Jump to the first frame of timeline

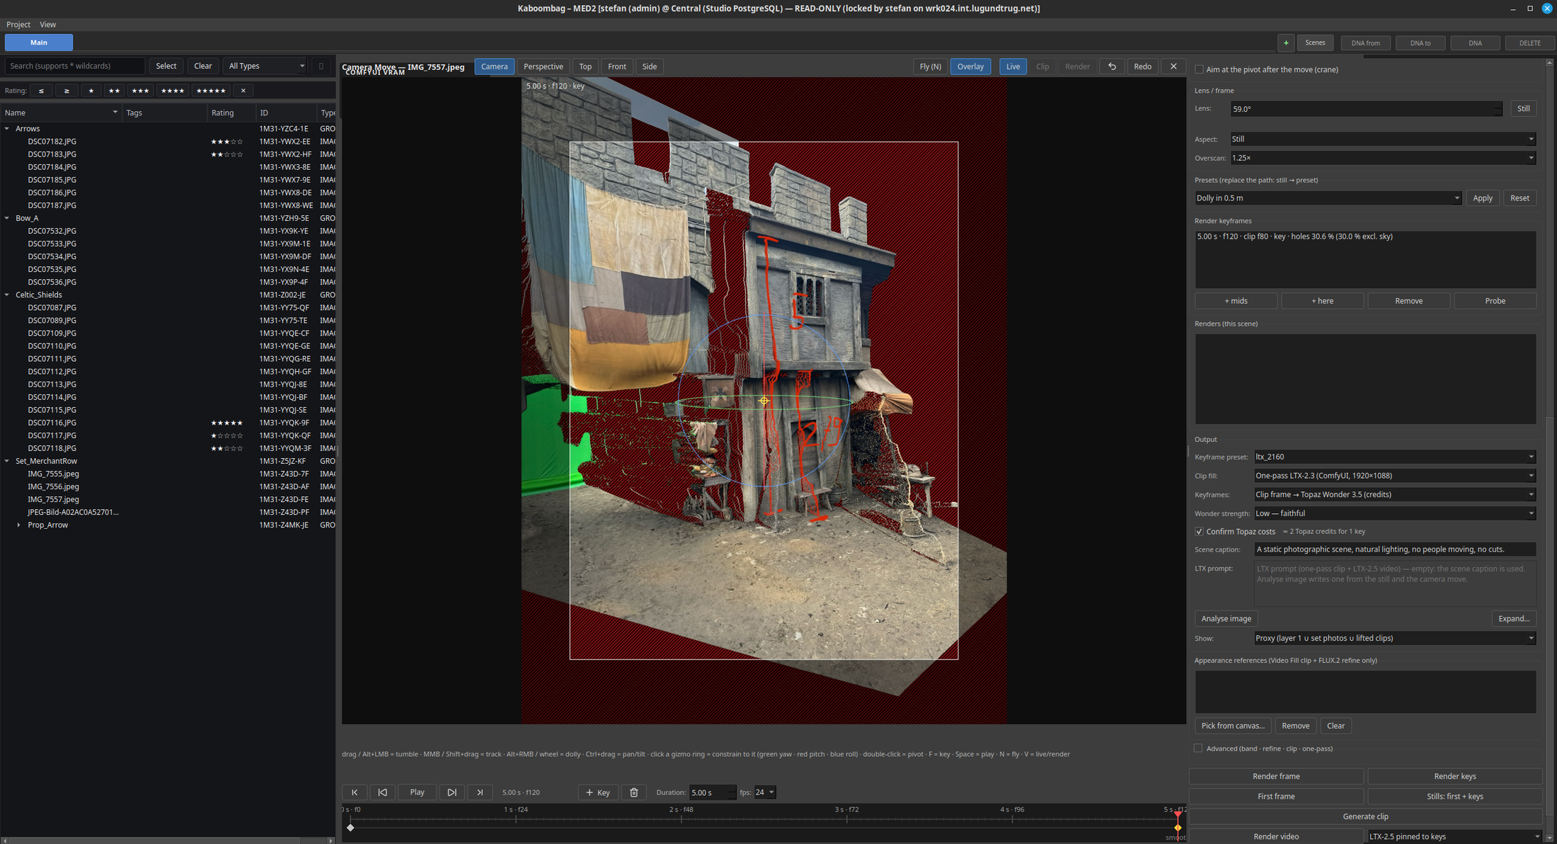(x=355, y=792)
